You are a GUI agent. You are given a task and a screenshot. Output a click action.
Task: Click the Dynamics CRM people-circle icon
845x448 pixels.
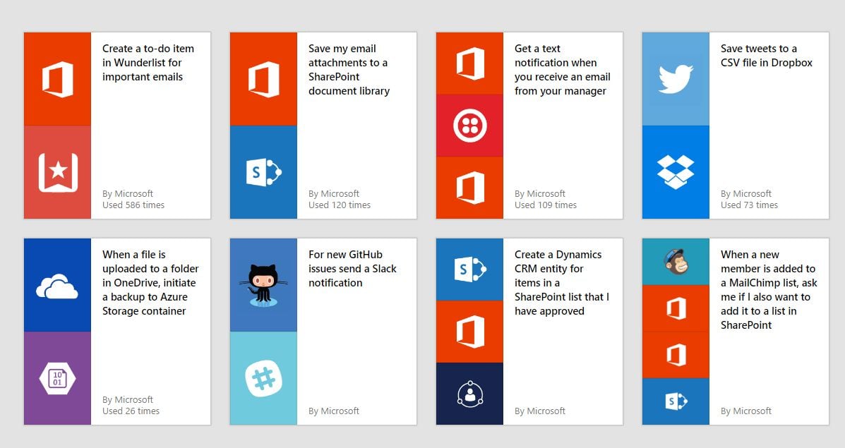coord(470,394)
